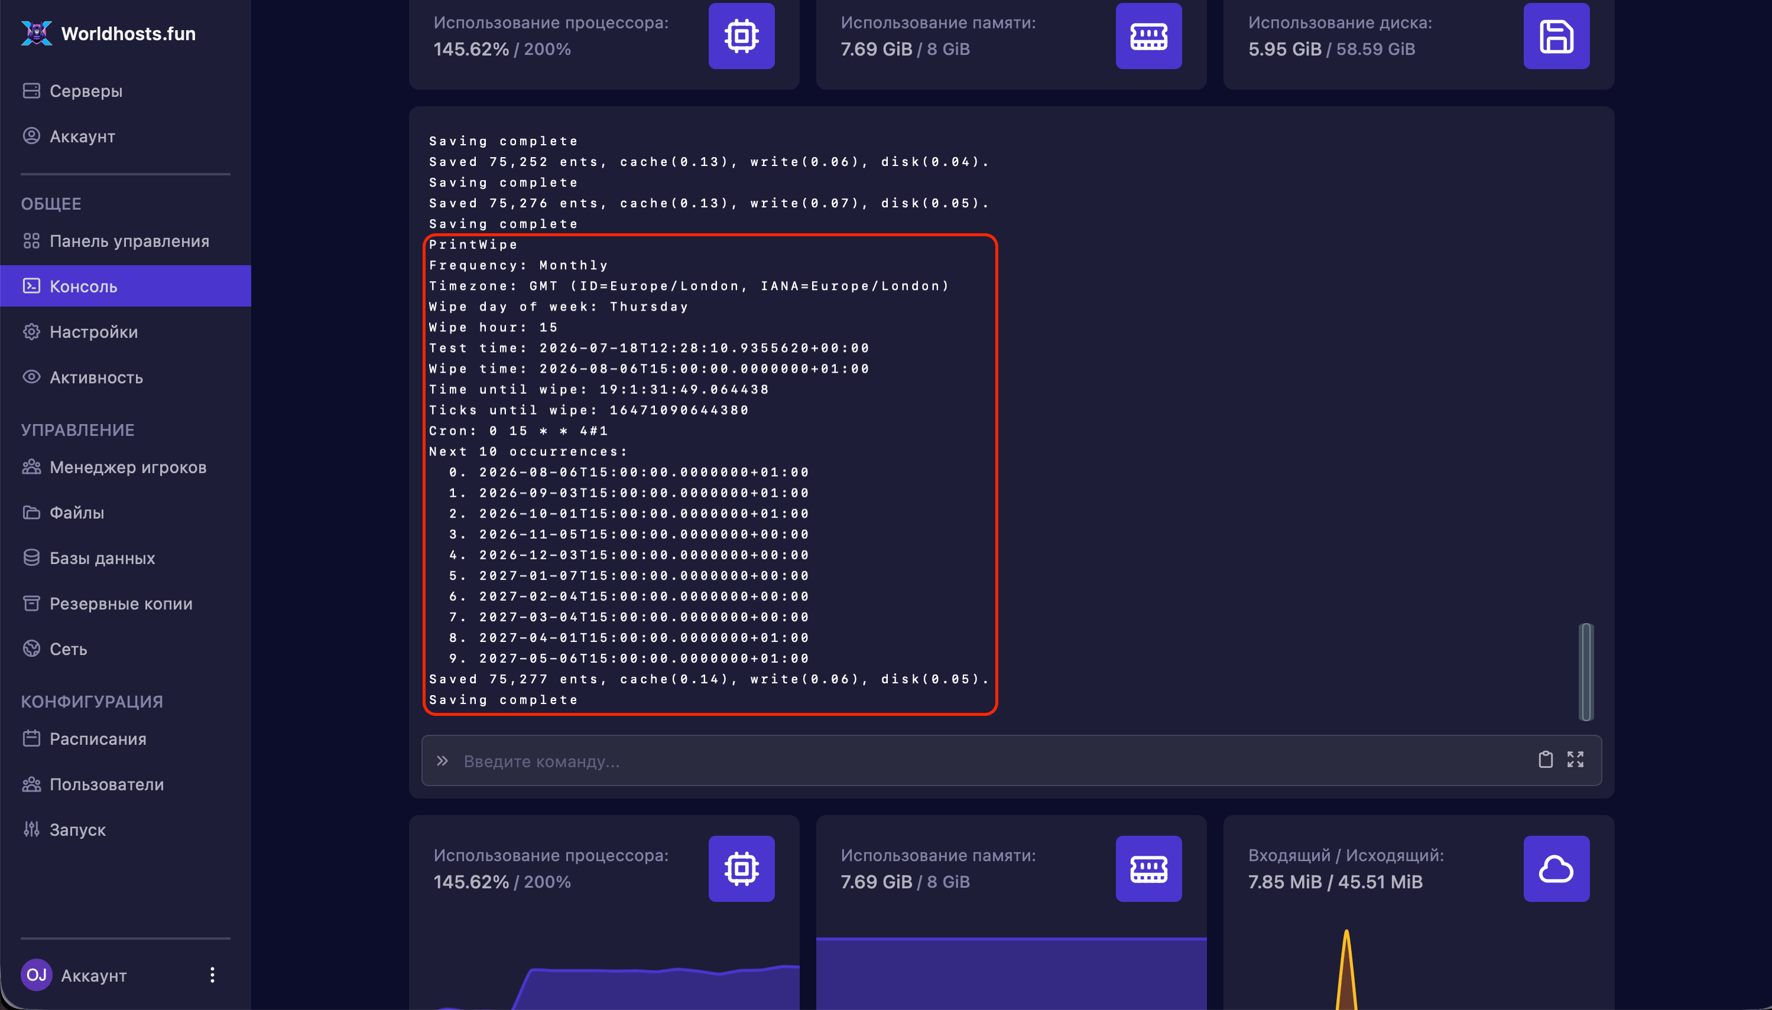Click the sliders icon for Запуск
This screenshot has width=1772, height=1010.
click(x=31, y=829)
